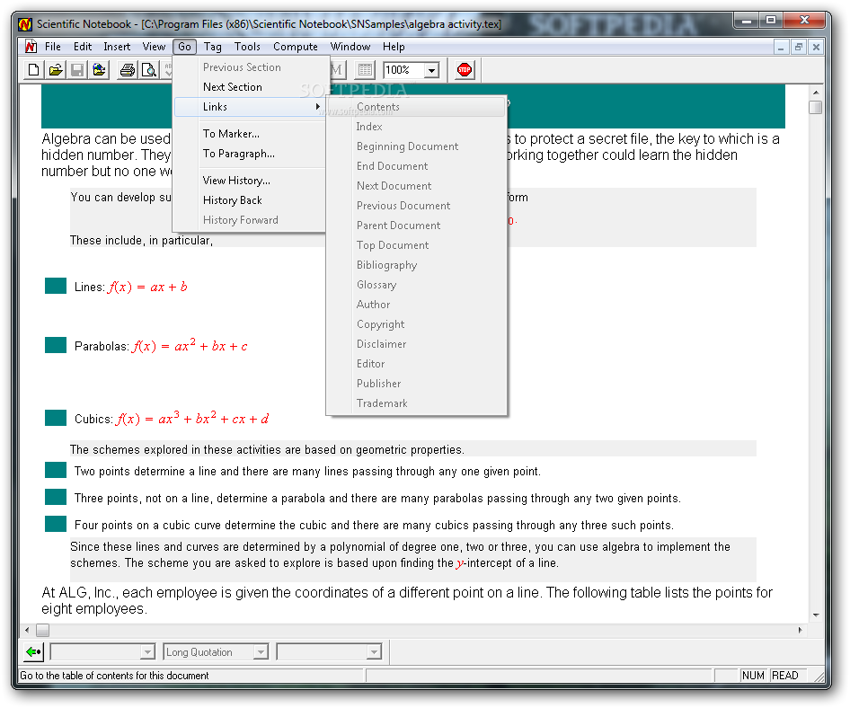Click the Open Location globe icon
Image resolution: width=850 pixels, height=708 pixels.
[x=99, y=70]
